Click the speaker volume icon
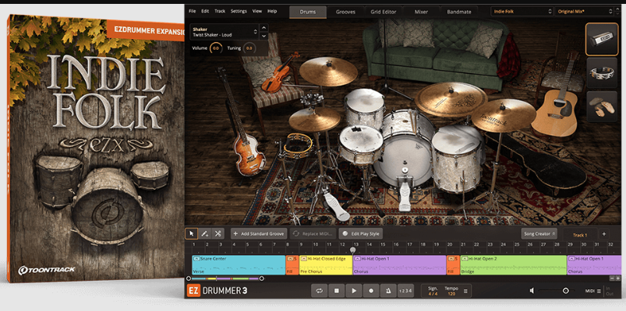The width and height of the screenshot is (626, 311). point(532,291)
